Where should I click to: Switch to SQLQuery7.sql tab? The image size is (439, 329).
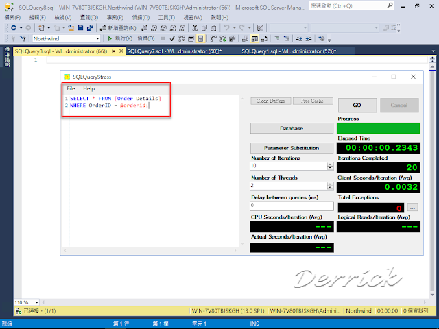coord(174,51)
